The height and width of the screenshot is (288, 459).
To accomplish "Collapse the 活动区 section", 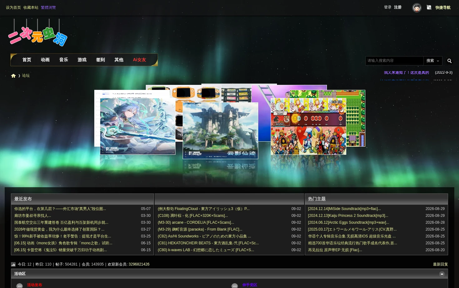I will pos(442,274).
